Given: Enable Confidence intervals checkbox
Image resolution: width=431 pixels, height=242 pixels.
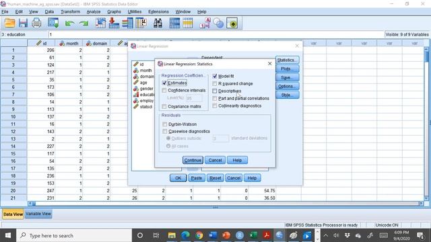Looking at the screenshot, I should click(164, 90).
